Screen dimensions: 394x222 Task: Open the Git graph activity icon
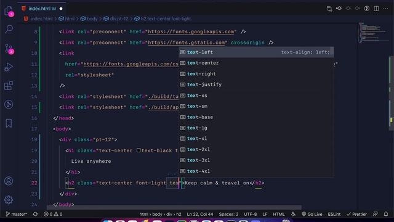point(9,104)
